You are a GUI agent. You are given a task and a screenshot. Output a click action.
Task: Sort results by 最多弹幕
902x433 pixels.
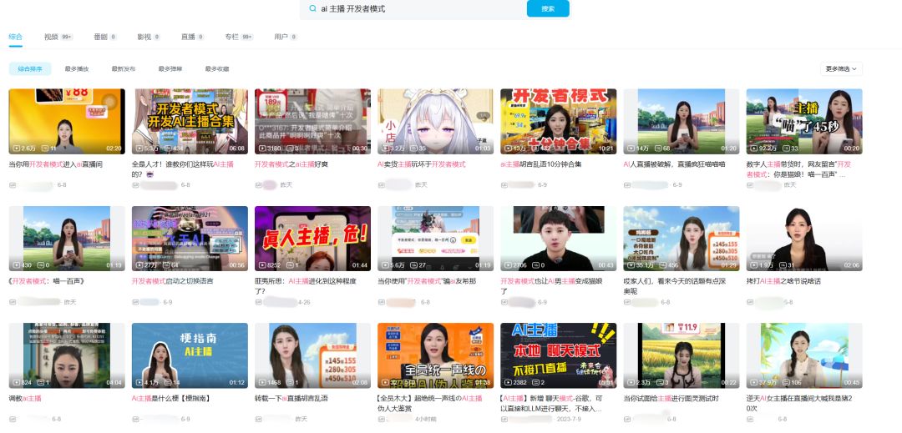[170, 69]
